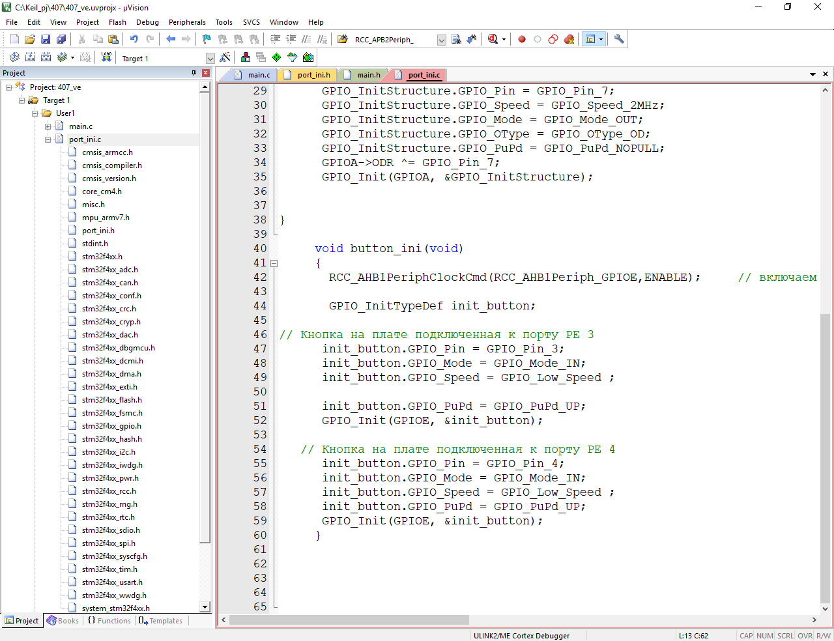
Task: Navigate forwards with the right arrow icon
Action: tap(186, 39)
